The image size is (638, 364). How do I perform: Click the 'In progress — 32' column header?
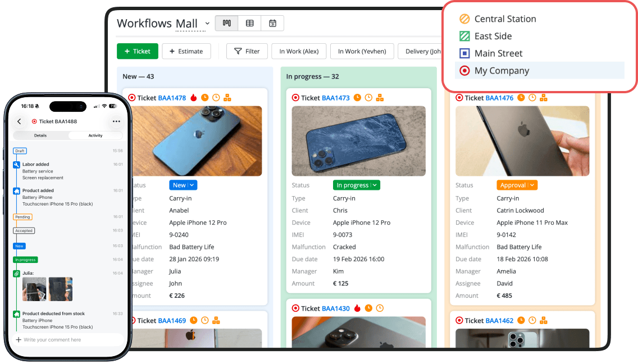pos(312,76)
